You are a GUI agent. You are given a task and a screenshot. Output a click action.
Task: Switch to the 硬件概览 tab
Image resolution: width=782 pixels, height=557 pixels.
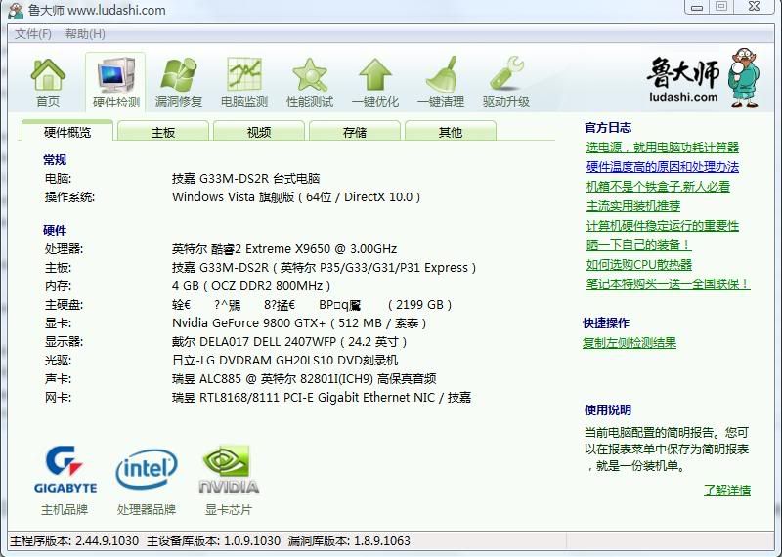click(x=67, y=132)
